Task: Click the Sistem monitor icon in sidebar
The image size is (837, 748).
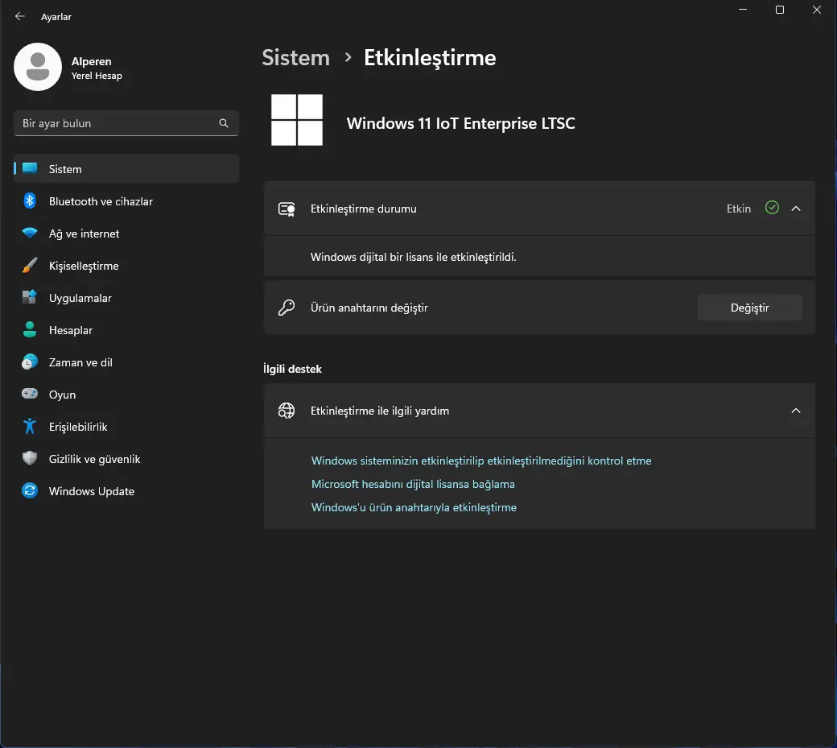Action: (x=30, y=169)
